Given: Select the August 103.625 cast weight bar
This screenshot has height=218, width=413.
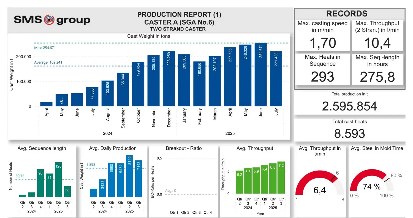Looking at the screenshot, I should click(x=108, y=94).
